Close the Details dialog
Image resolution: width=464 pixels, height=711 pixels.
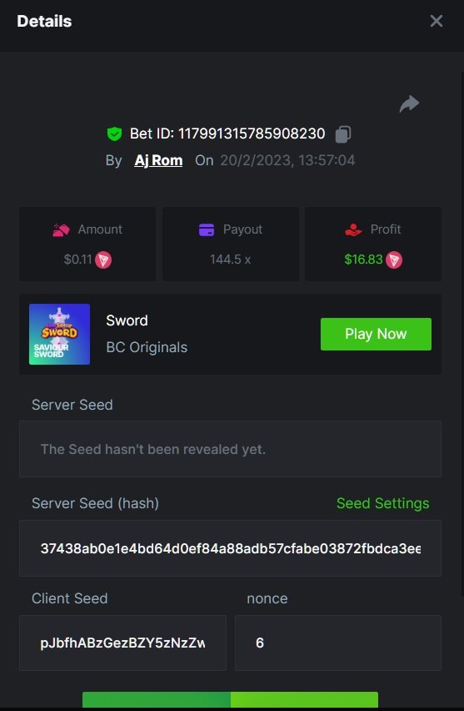click(x=437, y=21)
